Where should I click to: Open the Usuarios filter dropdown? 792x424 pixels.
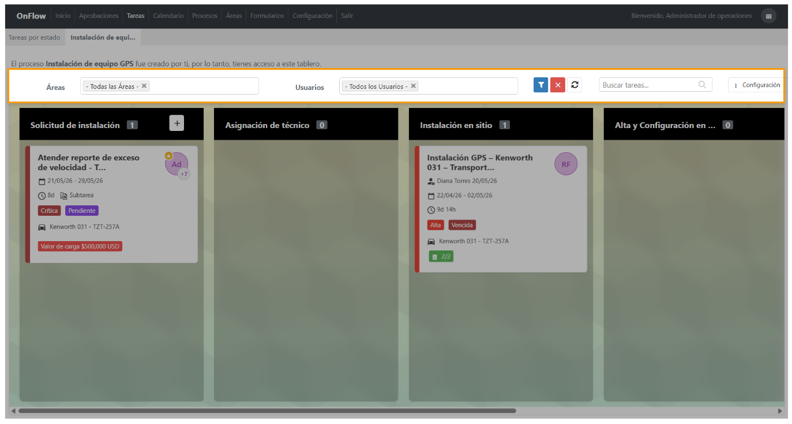tap(429, 86)
